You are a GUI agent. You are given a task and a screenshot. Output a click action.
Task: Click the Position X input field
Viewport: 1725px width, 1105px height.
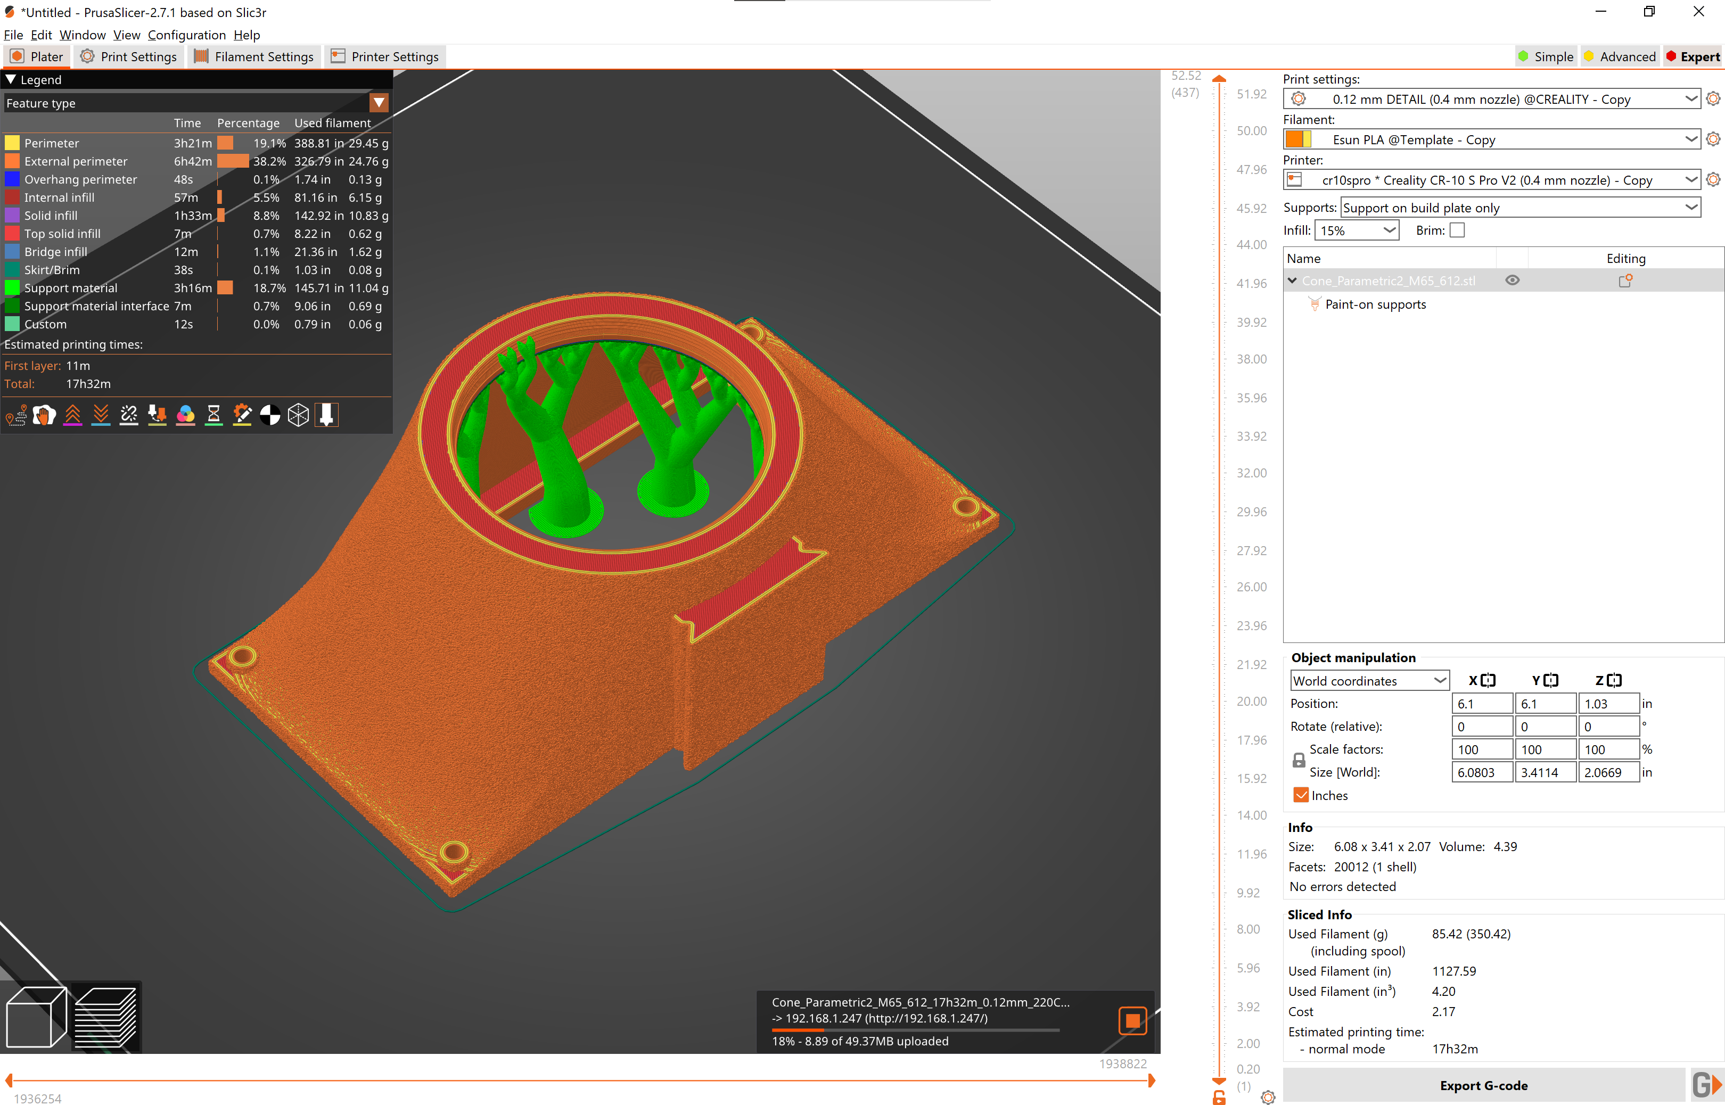point(1482,704)
